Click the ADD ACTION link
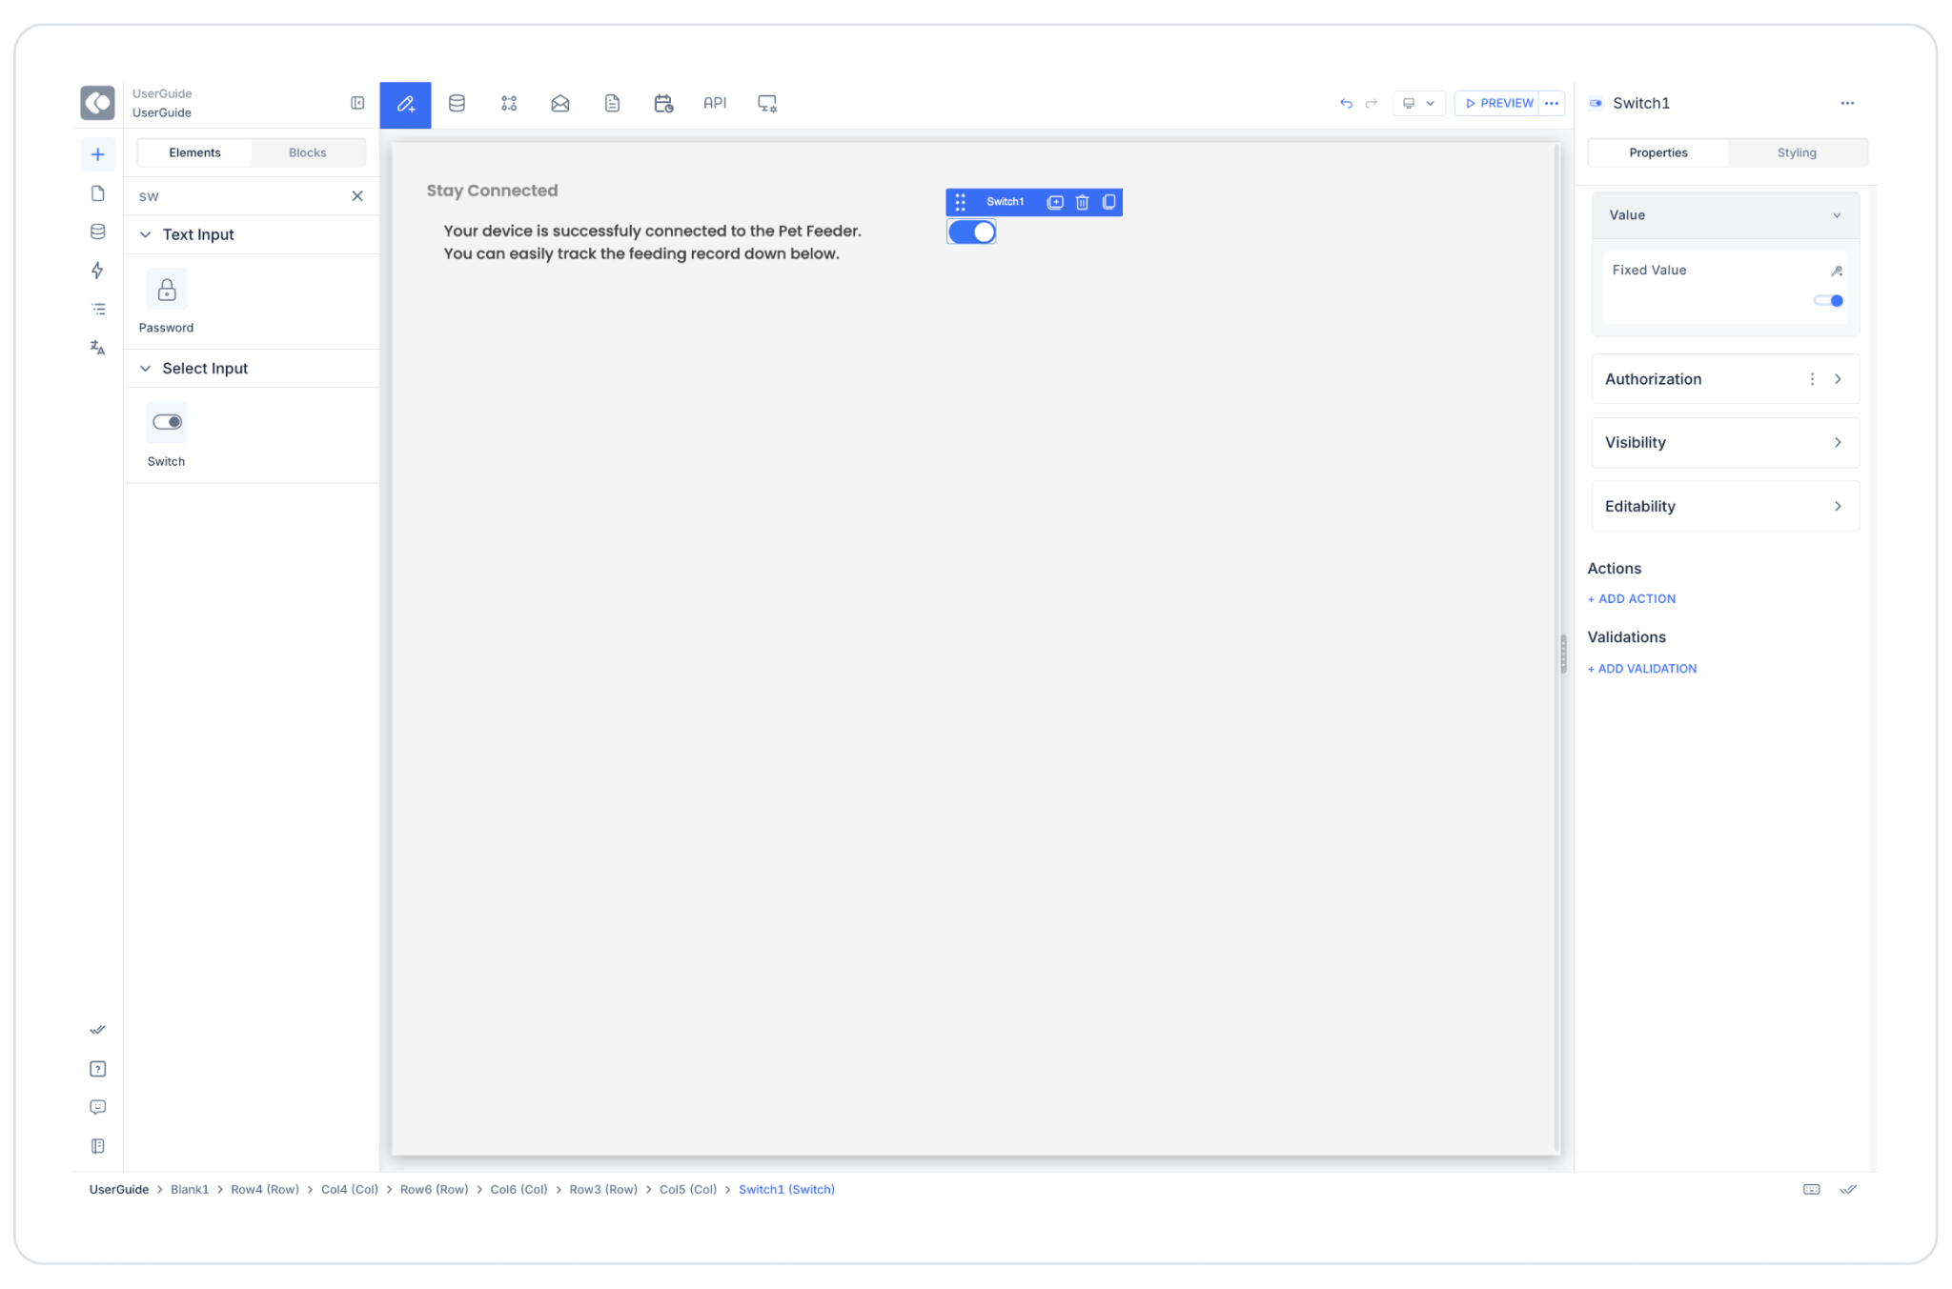This screenshot has width=1952, height=1289. [1632, 598]
